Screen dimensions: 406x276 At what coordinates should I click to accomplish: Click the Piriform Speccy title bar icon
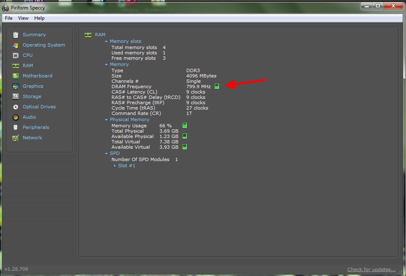click(5, 8)
